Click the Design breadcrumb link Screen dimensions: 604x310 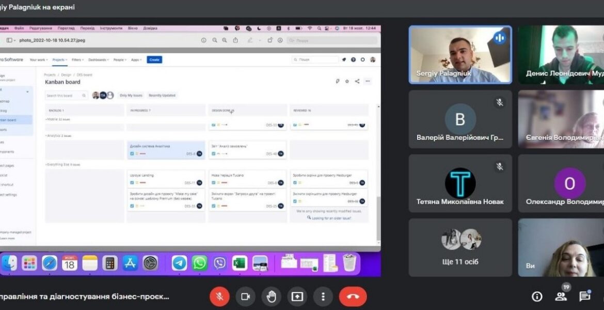[66, 75]
